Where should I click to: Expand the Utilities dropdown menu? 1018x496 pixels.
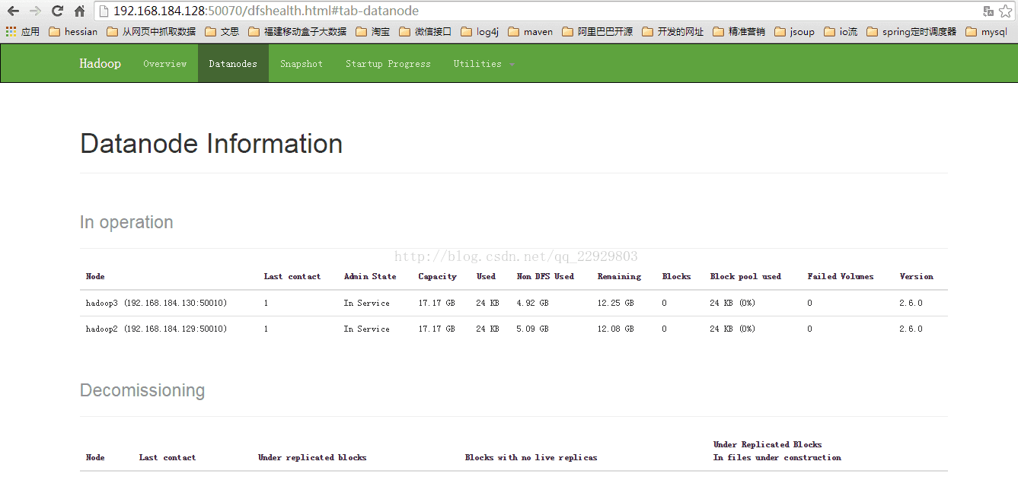[483, 64]
